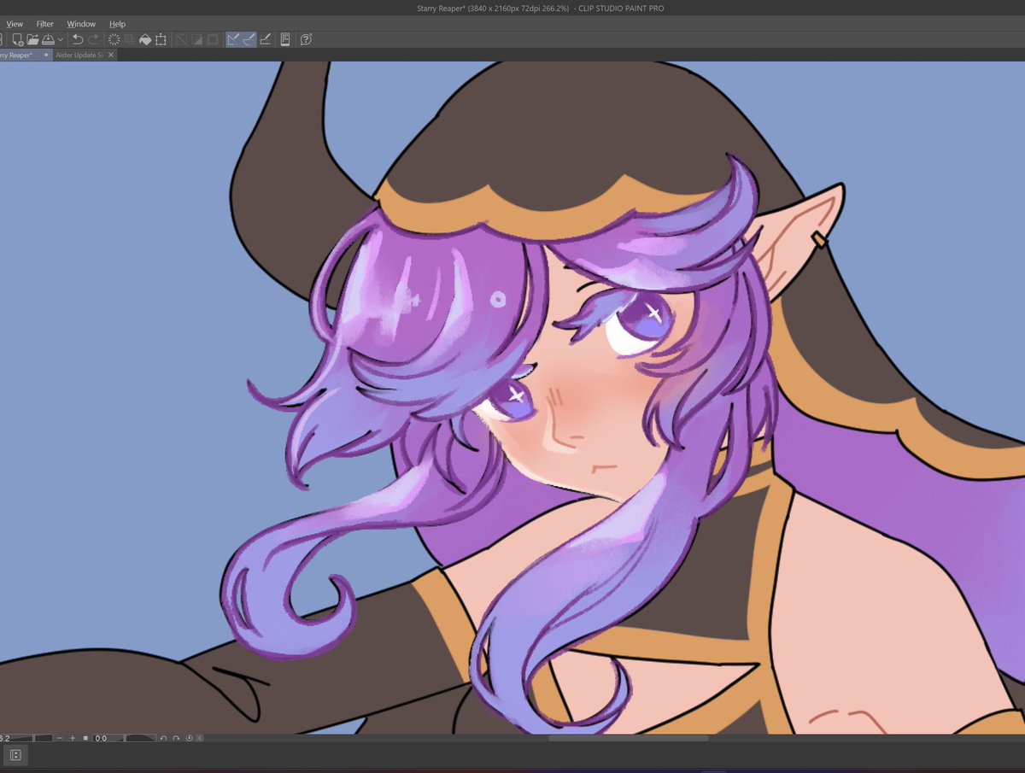Toggle Snap to Grid
The height and width of the screenshot is (773, 1025).
[265, 39]
